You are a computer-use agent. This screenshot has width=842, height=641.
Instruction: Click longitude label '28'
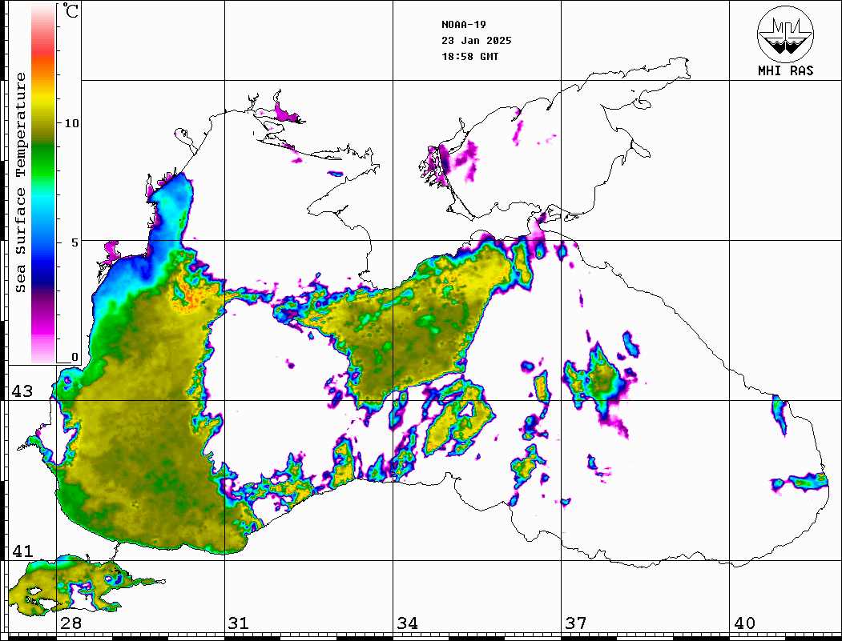click(71, 623)
